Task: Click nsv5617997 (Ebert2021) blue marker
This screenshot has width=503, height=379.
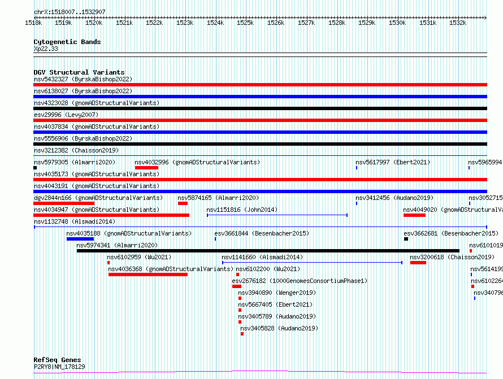Action: (357, 168)
